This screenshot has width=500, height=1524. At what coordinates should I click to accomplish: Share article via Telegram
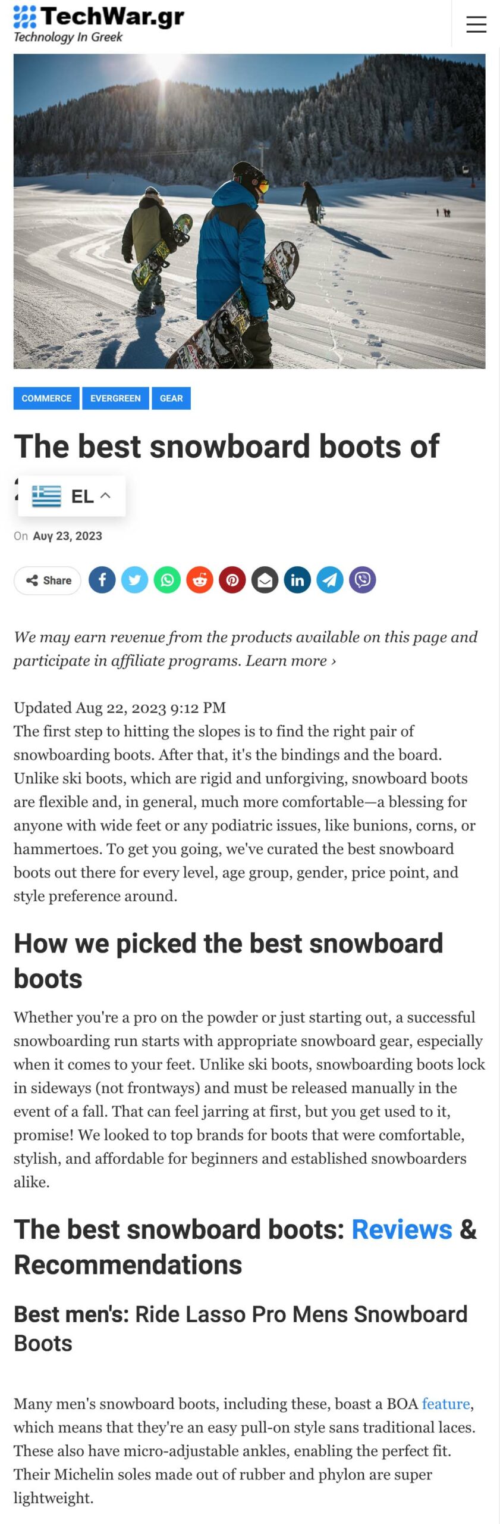[x=330, y=580]
